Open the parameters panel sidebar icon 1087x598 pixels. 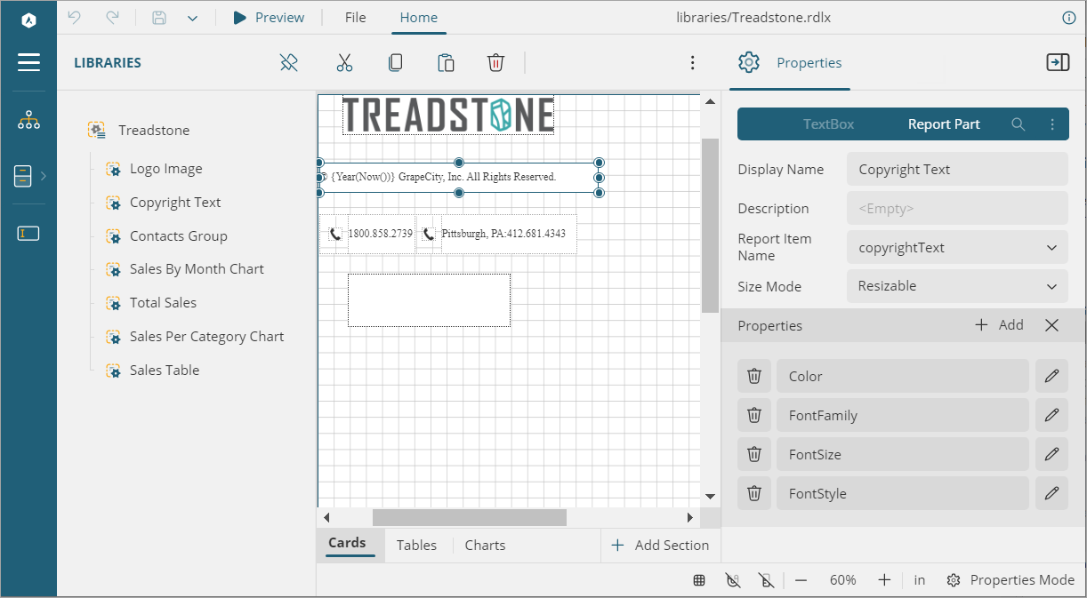pyautogui.click(x=28, y=234)
